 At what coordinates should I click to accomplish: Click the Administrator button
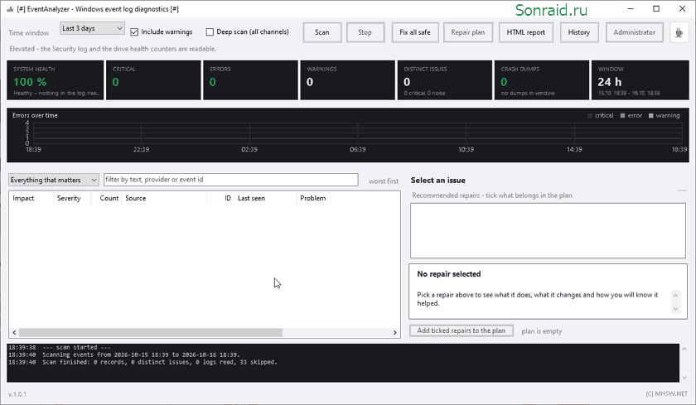(x=635, y=32)
